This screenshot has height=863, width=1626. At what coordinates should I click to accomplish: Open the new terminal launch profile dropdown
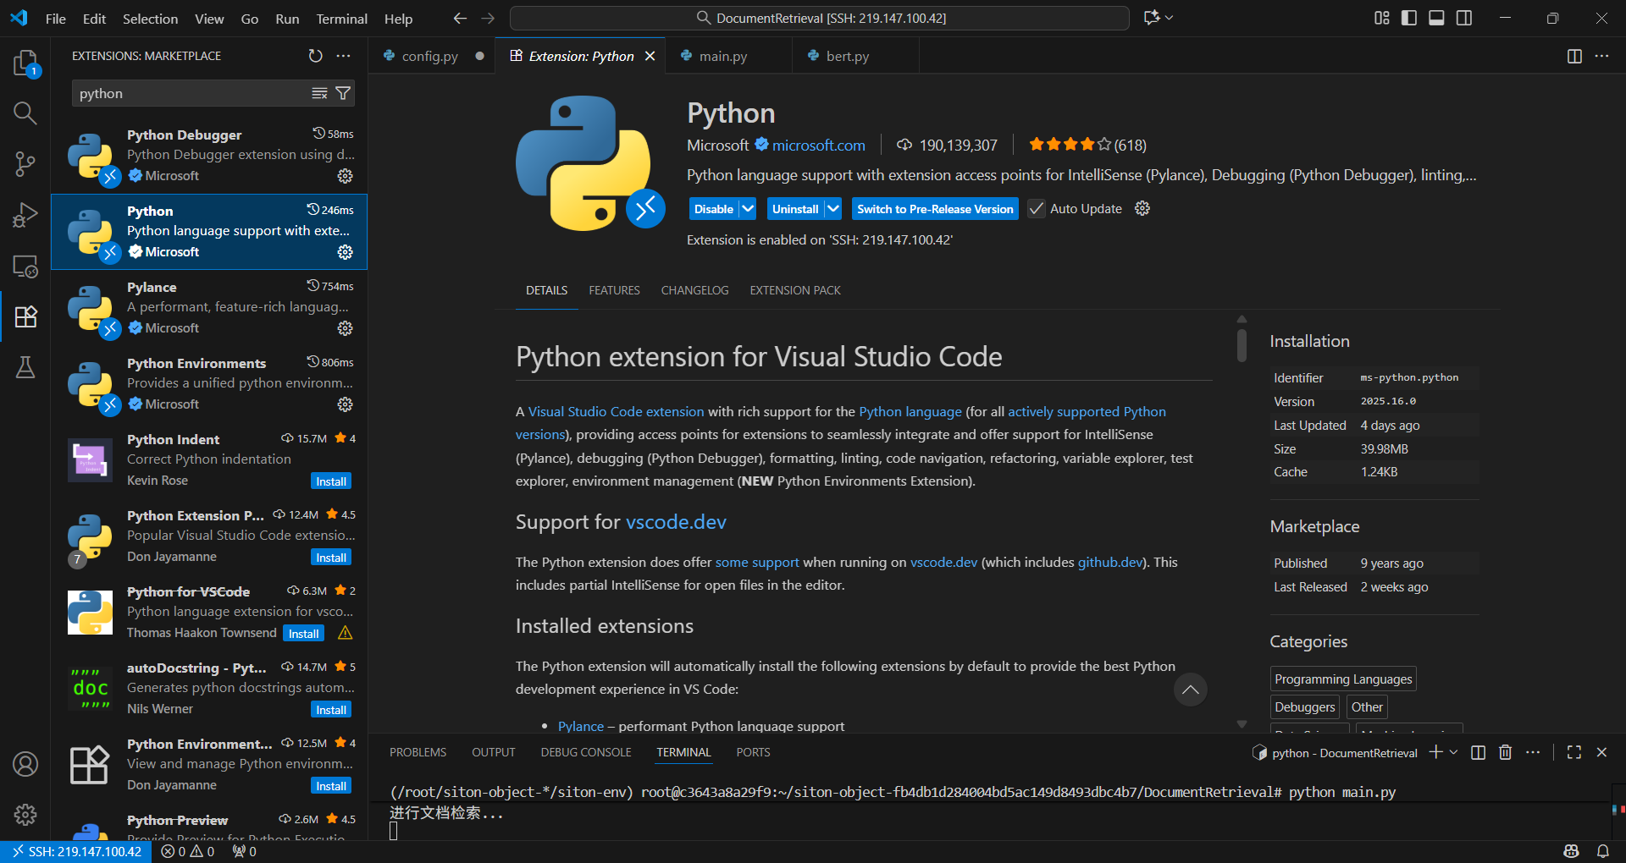1454,752
